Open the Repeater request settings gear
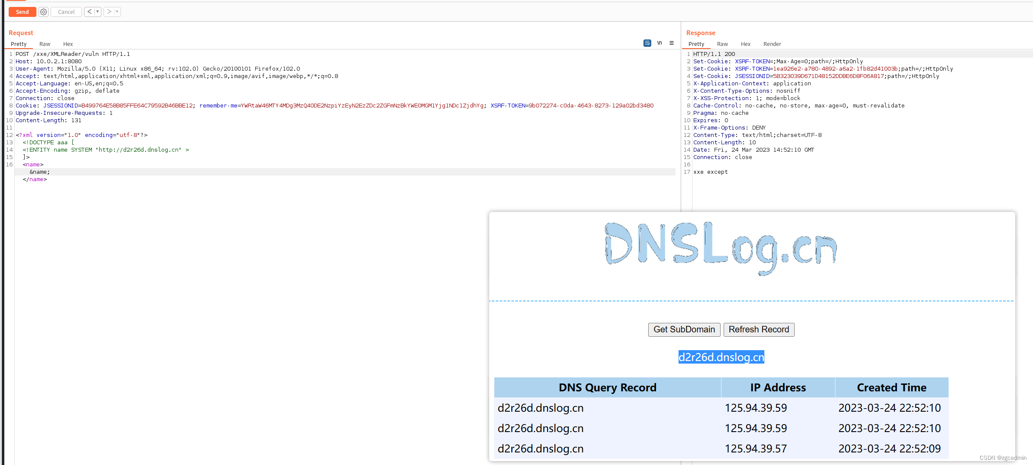This screenshot has width=1033, height=465. tap(43, 12)
